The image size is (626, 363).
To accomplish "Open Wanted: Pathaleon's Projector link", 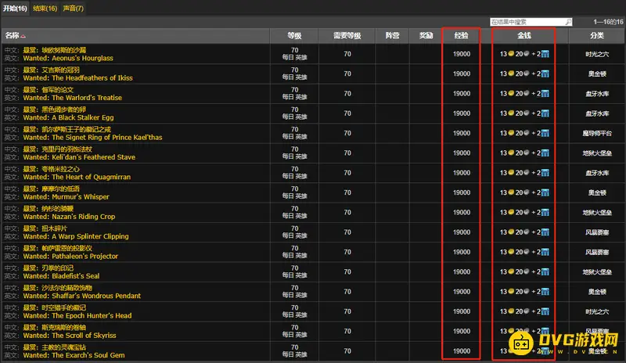I will tap(70, 257).
